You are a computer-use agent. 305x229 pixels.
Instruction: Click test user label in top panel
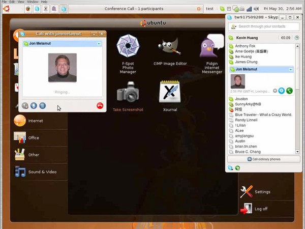coord(209,9)
